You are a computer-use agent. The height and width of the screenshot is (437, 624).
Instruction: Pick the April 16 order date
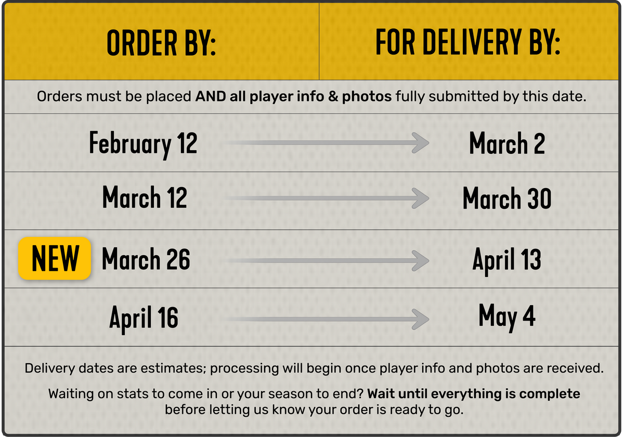pos(144,317)
